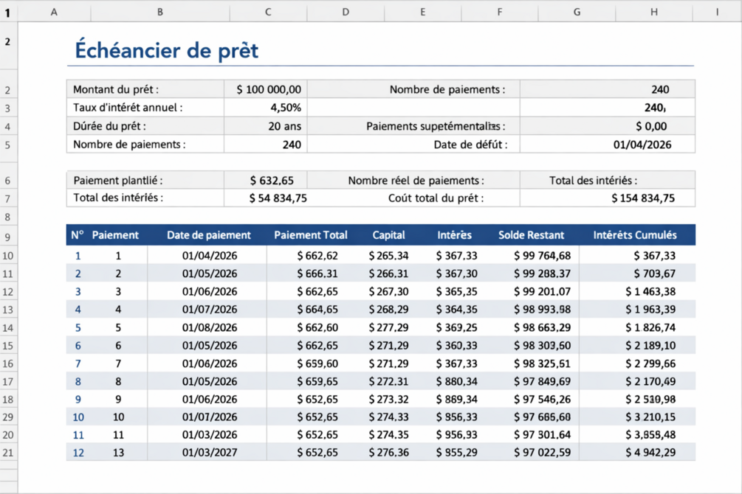Click the interest rate value '4,50%'
The width and height of the screenshot is (742, 494).
click(x=286, y=108)
